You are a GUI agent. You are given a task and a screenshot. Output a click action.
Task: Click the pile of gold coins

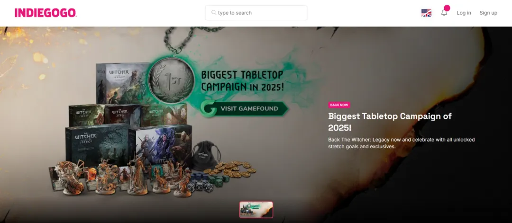230,168
